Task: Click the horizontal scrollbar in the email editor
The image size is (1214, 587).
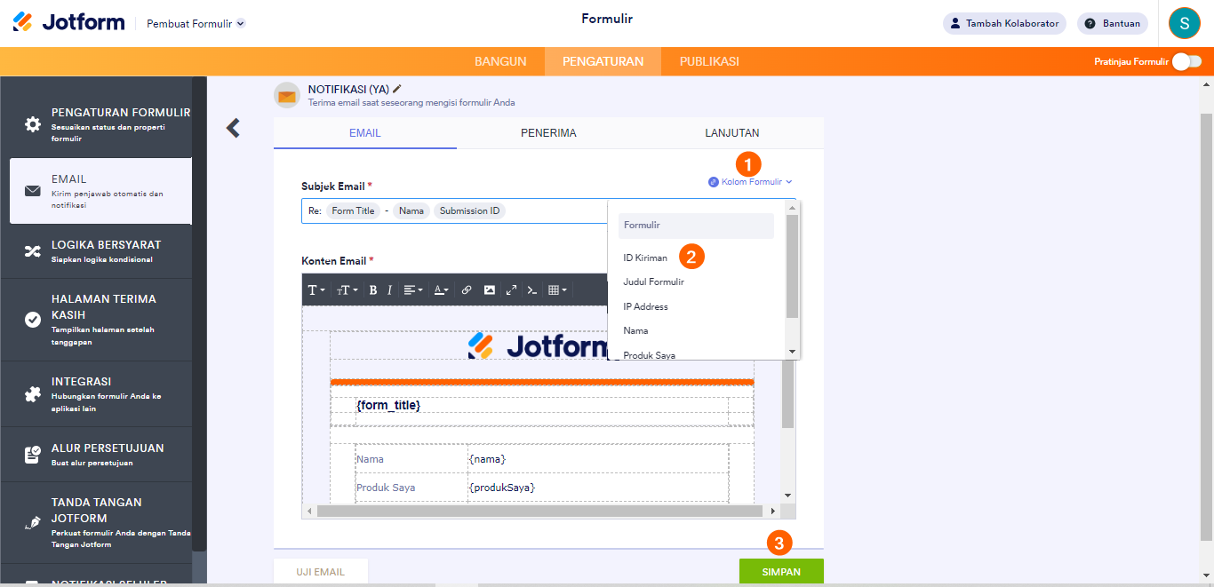Action: (540, 512)
